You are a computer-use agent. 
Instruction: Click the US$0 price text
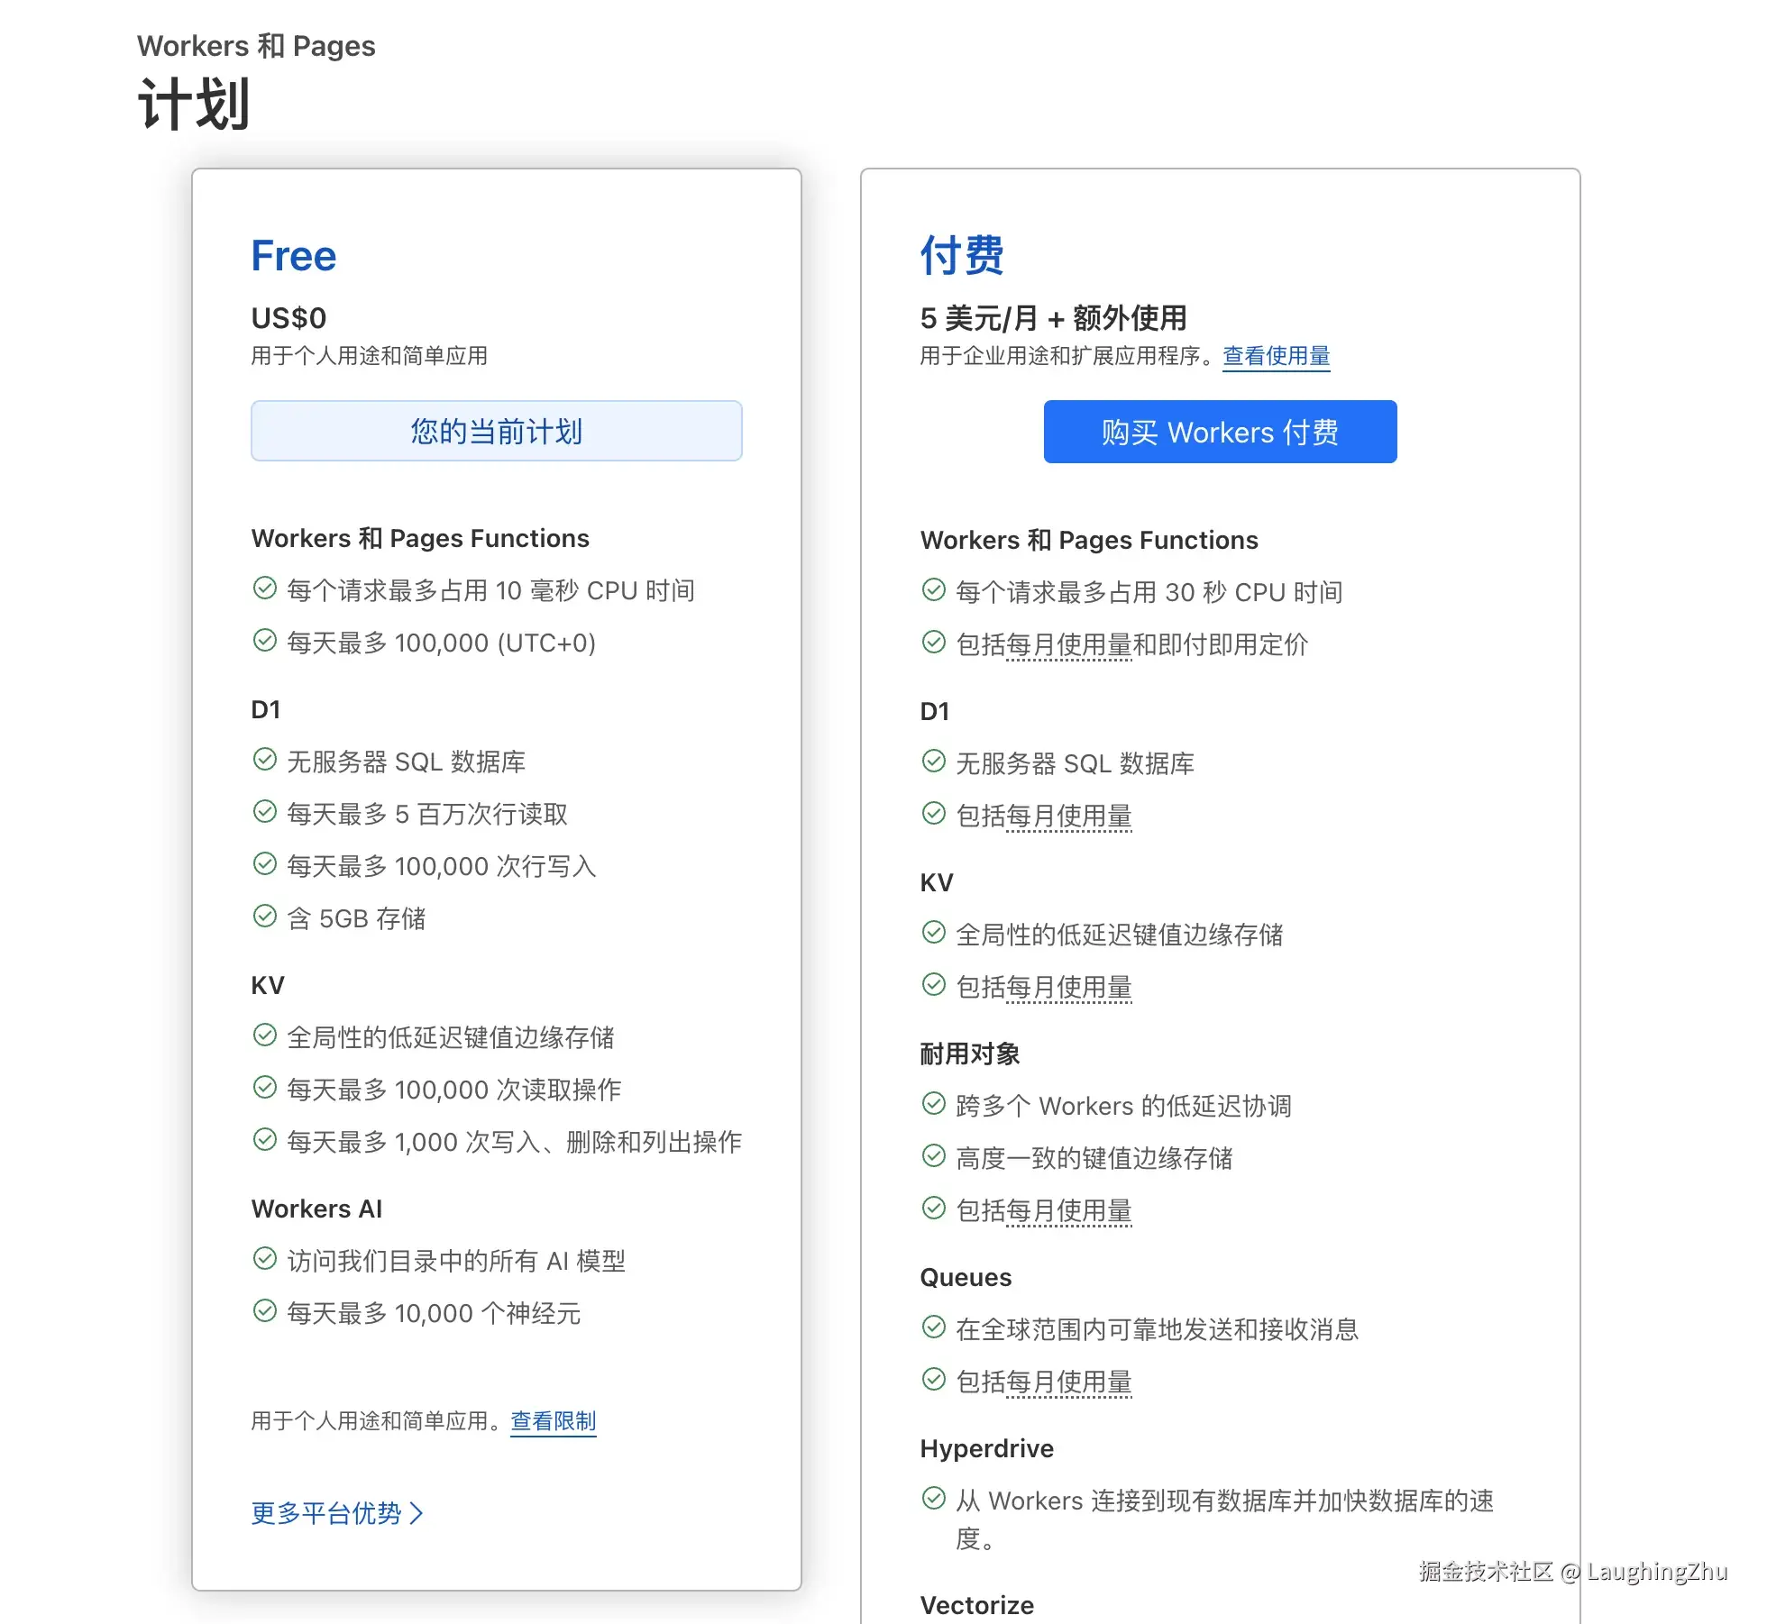click(x=288, y=318)
